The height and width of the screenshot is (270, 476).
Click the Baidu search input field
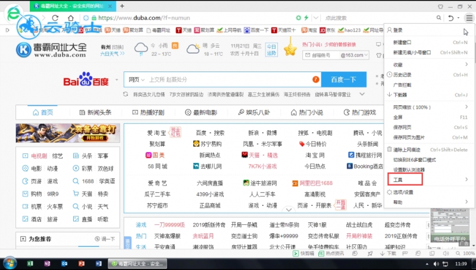229,80
